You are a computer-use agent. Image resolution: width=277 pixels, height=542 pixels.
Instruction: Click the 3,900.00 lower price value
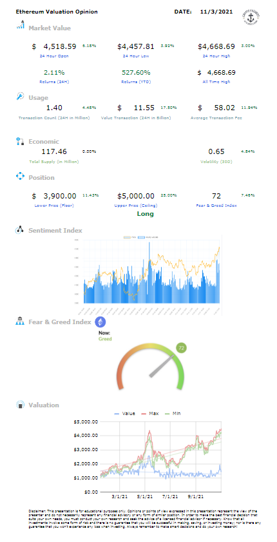60,196
